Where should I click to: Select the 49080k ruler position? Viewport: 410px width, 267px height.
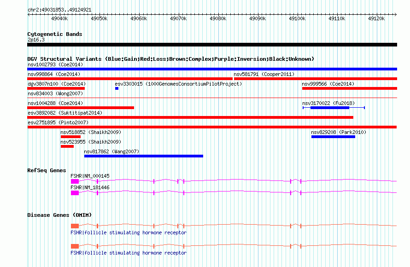pyautogui.click(x=218, y=18)
